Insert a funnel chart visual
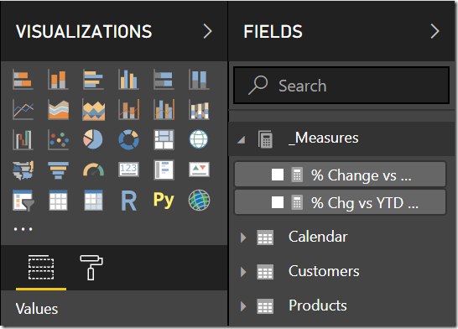The width and height of the screenshot is (458, 329). coord(58,170)
